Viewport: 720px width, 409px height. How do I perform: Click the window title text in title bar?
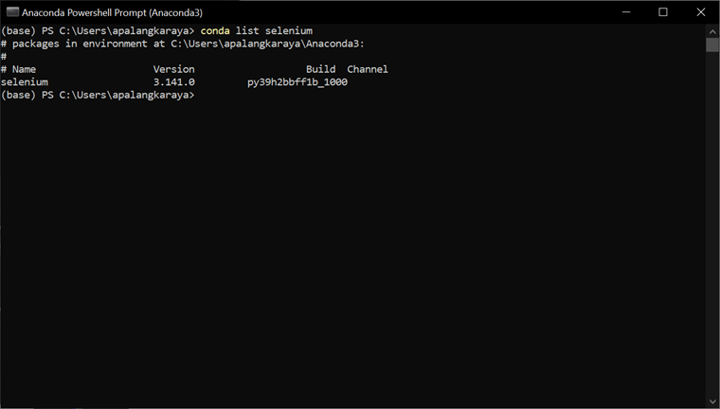112,12
